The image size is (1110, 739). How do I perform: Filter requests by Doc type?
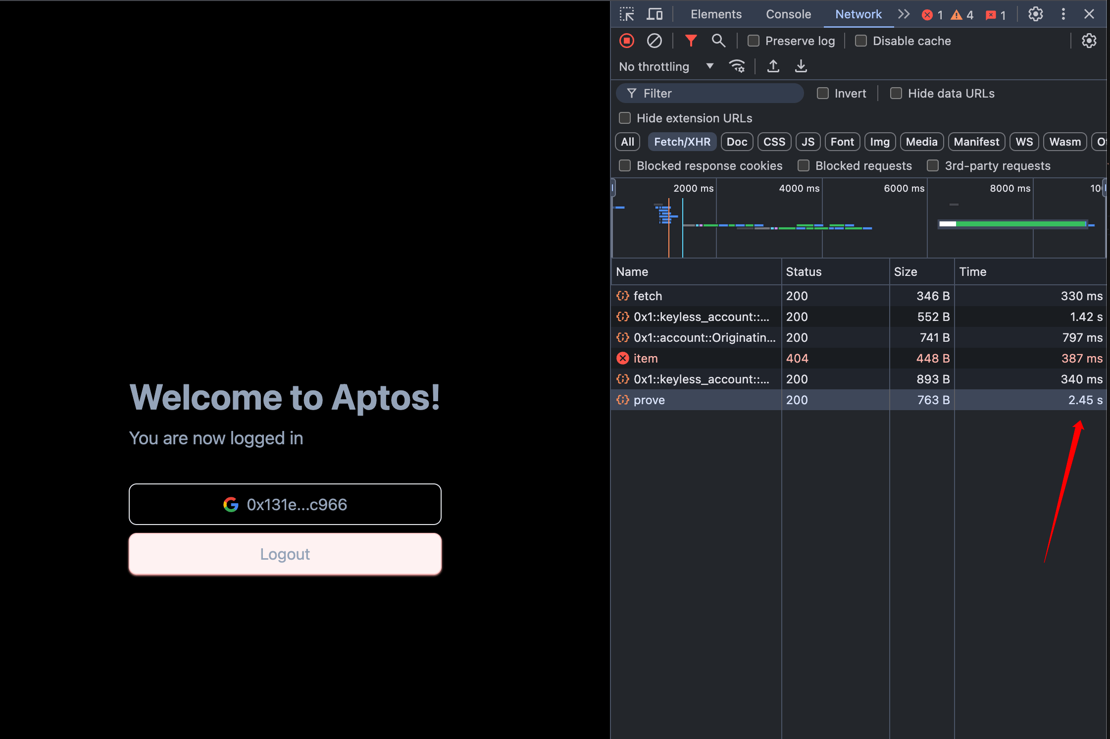coord(737,142)
